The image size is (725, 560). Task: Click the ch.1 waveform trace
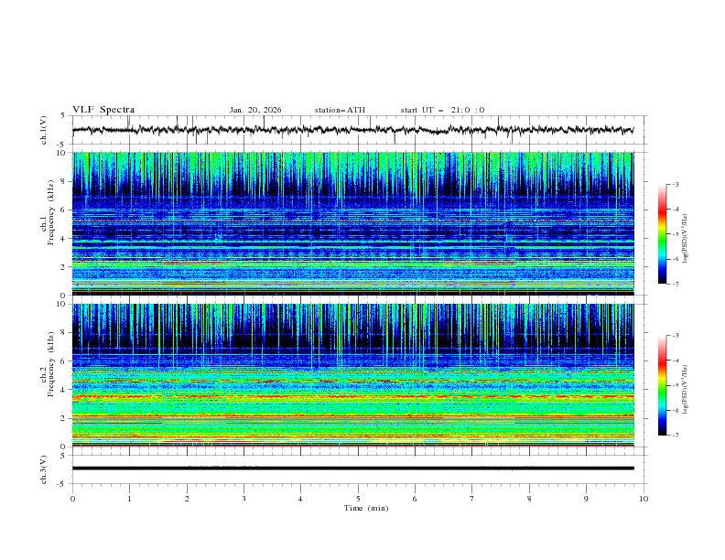pyautogui.click(x=352, y=130)
